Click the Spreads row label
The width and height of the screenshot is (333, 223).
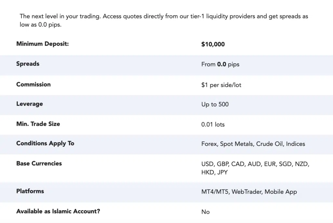point(28,64)
